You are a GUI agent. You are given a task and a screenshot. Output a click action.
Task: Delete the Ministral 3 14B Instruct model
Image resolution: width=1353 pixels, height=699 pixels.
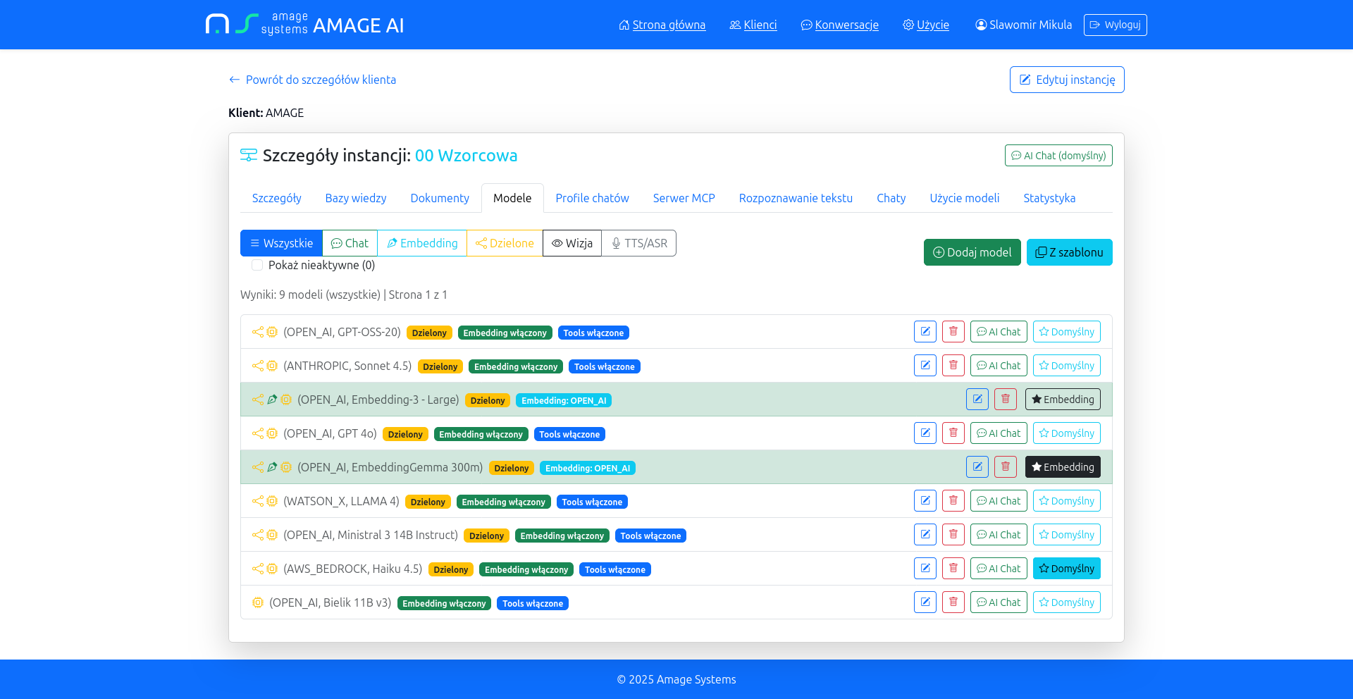[953, 535]
